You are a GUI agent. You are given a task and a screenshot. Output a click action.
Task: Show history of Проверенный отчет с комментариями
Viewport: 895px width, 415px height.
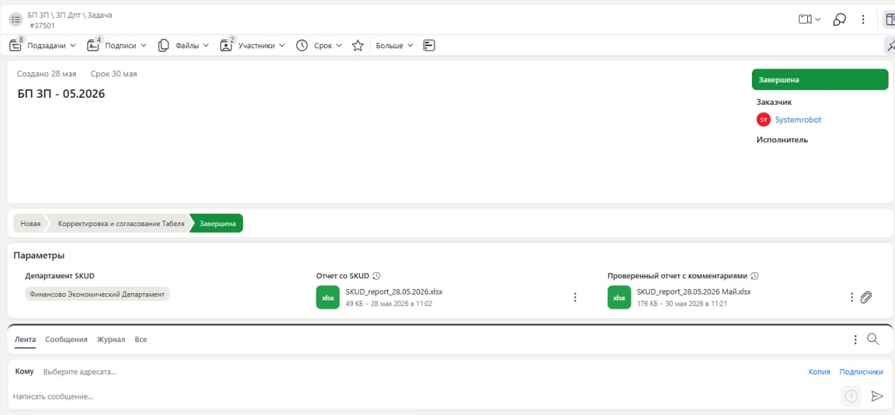(x=755, y=276)
